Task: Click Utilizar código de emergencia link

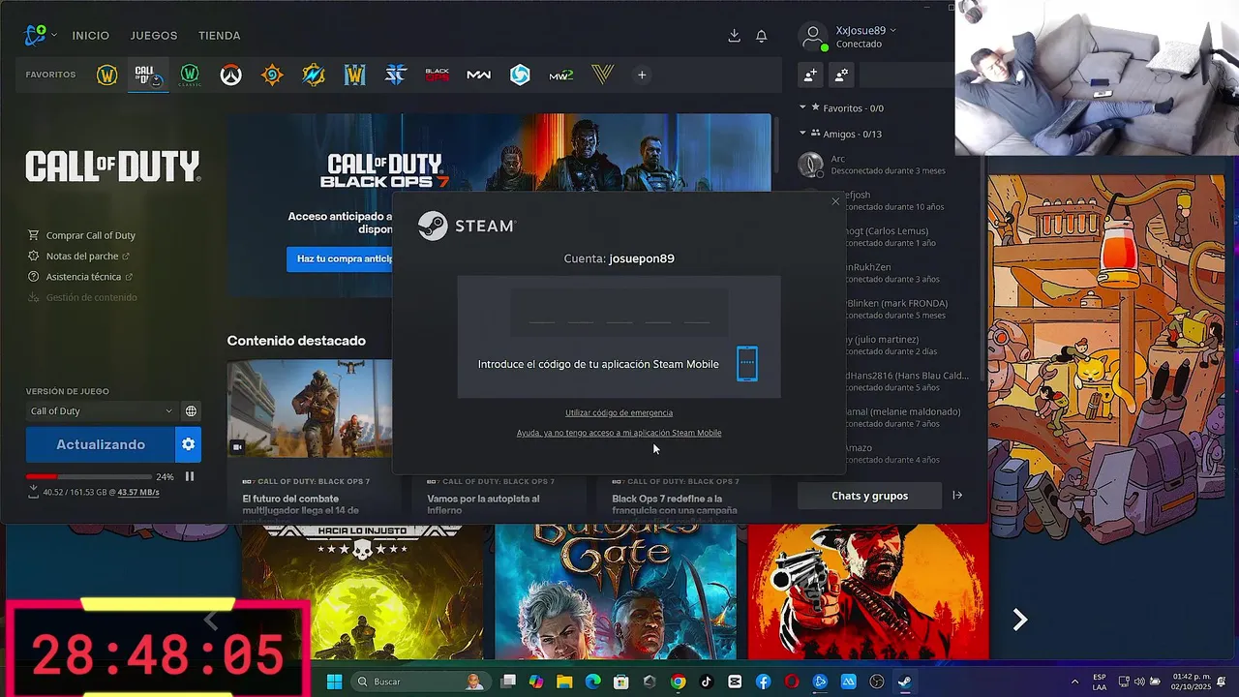Action: pyautogui.click(x=619, y=413)
